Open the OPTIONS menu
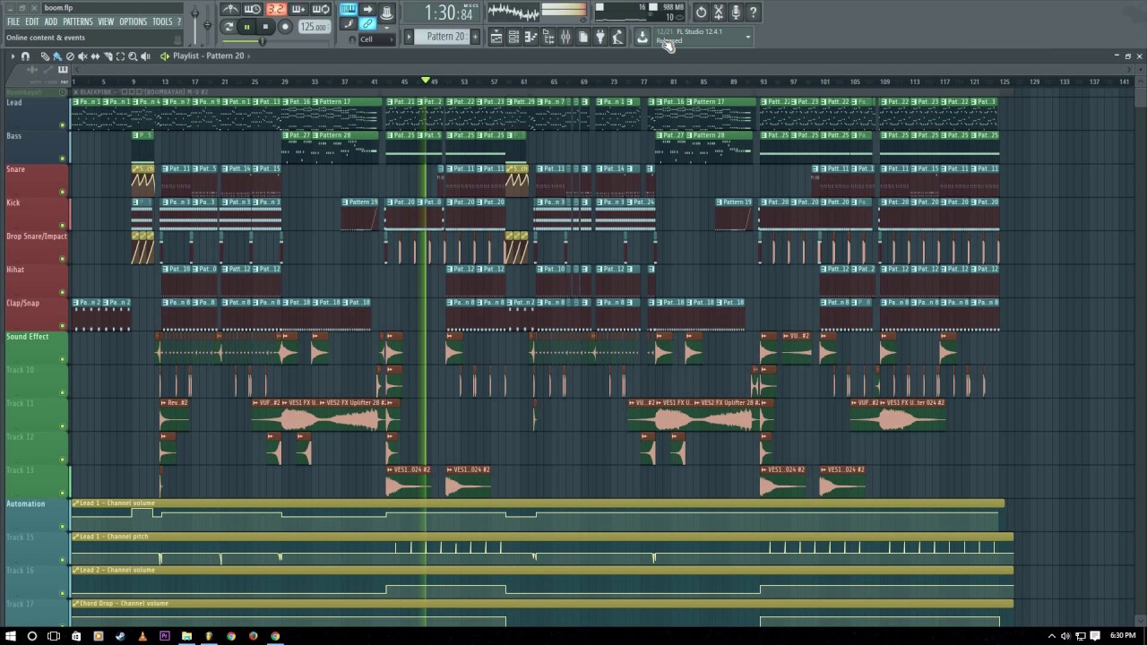 (x=133, y=21)
